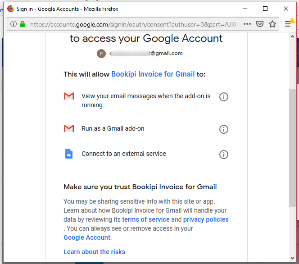The height and width of the screenshot is (264, 299).
Task: Maximize the Firefox window
Action: [x=265, y=9]
